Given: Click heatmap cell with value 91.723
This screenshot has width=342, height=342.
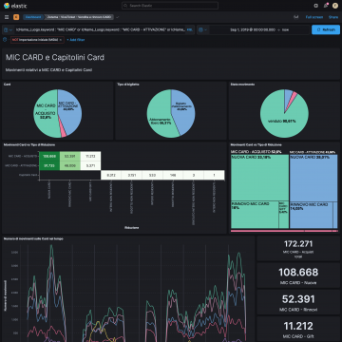Looking at the screenshot, I should coord(49,165).
